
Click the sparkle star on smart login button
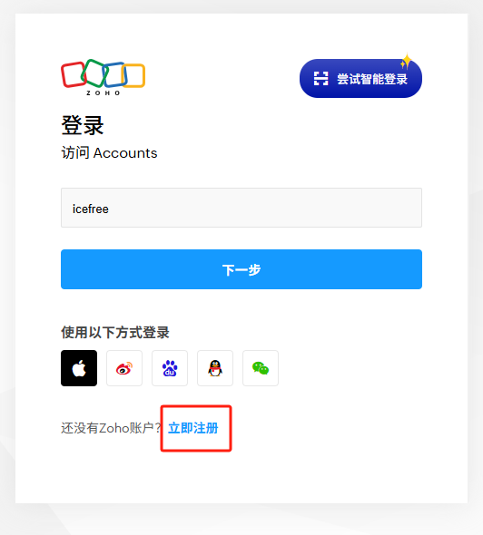[x=406, y=62]
